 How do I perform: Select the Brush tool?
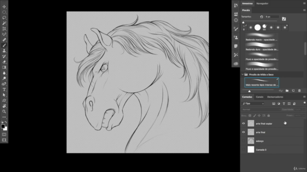[4, 45]
